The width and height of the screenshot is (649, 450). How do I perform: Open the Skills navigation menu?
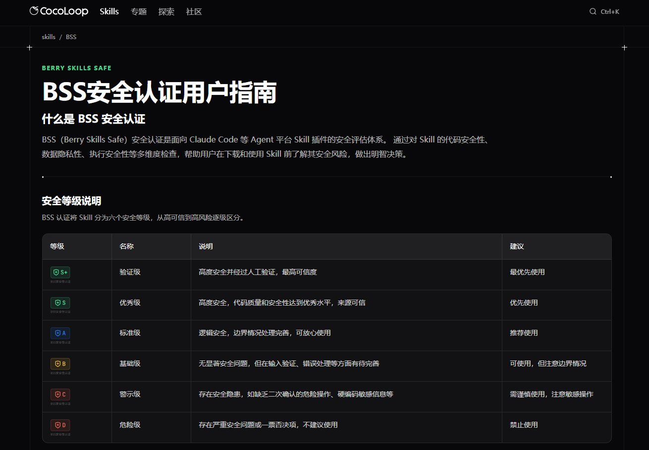pyautogui.click(x=109, y=11)
